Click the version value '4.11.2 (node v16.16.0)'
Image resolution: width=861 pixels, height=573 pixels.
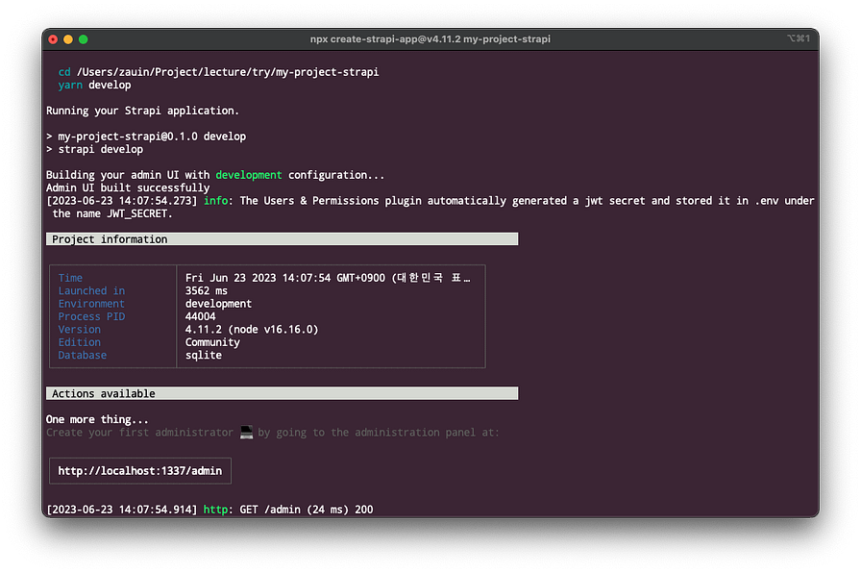pyautogui.click(x=252, y=330)
